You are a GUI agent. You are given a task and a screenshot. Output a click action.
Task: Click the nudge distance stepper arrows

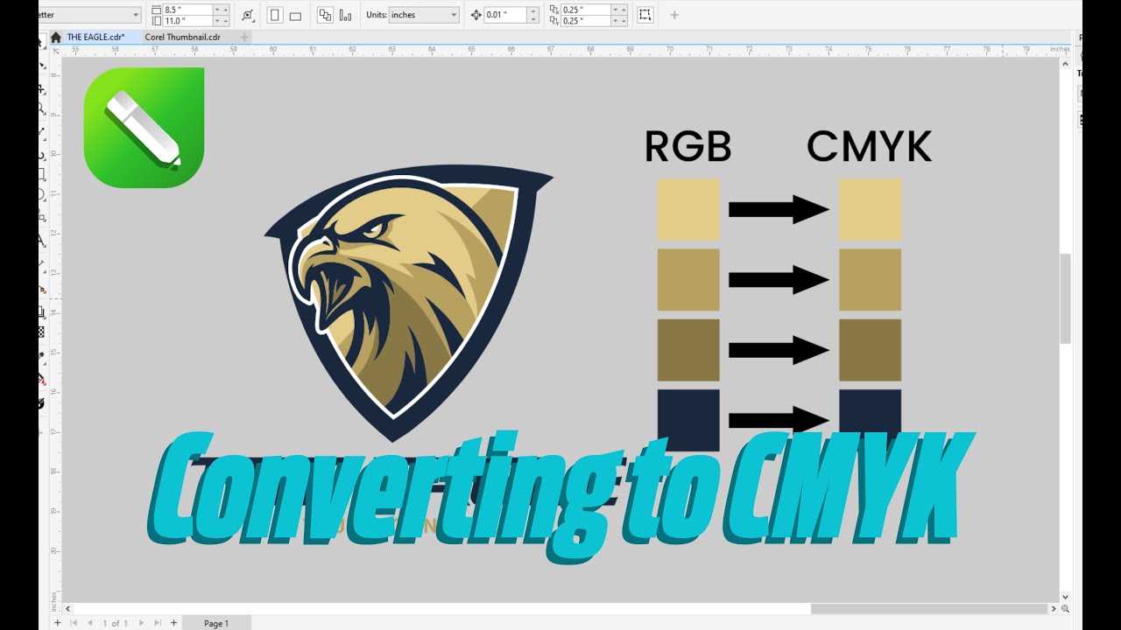pos(533,15)
